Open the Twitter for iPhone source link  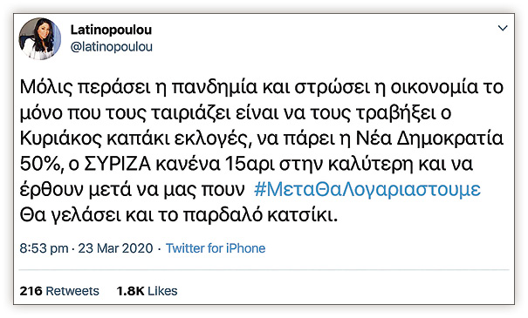coord(216,248)
